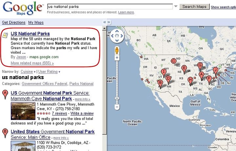The image size is (236, 151).
Task: Pan the map right with the arrow
Action: pyautogui.click(x=122, y=36)
